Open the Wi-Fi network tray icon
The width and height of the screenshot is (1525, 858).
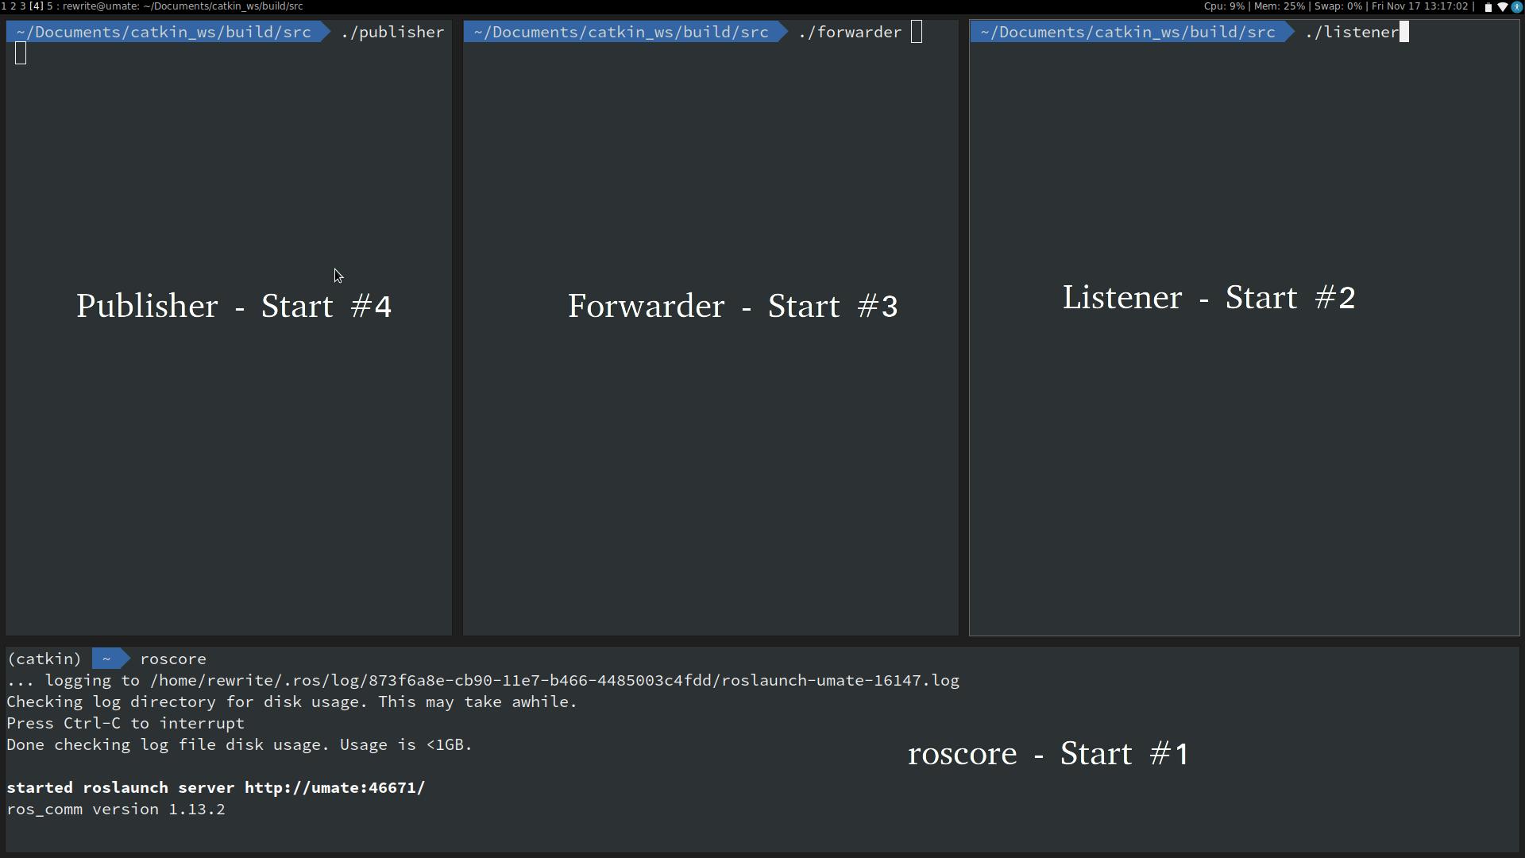coord(1503,7)
